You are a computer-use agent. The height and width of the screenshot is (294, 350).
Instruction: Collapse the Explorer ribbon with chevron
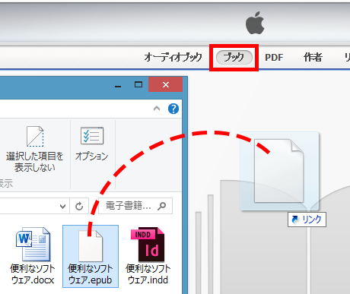point(157,109)
